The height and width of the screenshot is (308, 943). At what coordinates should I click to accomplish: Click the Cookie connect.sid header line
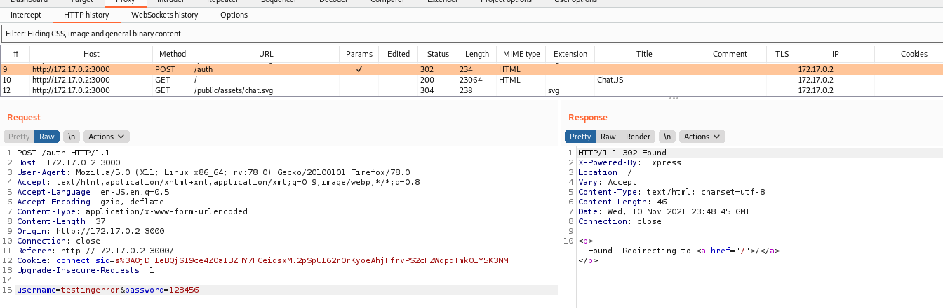[x=262, y=260]
